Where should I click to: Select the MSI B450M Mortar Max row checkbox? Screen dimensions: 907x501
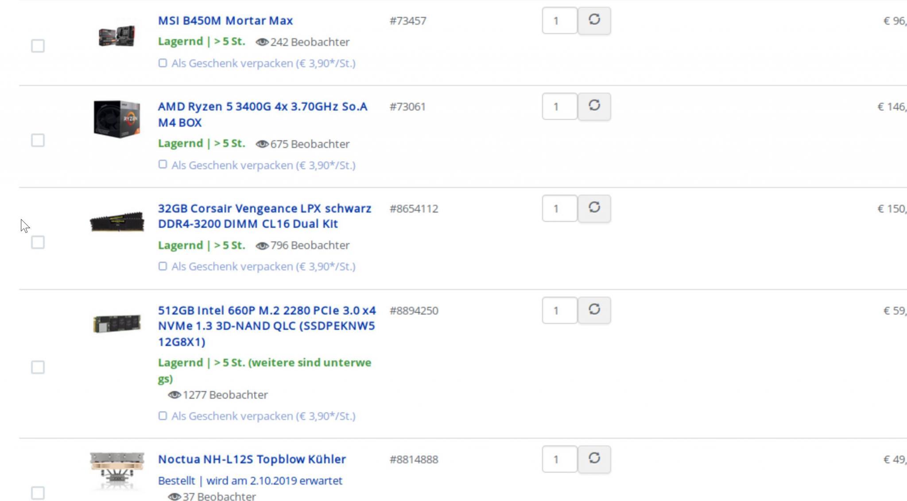point(38,46)
